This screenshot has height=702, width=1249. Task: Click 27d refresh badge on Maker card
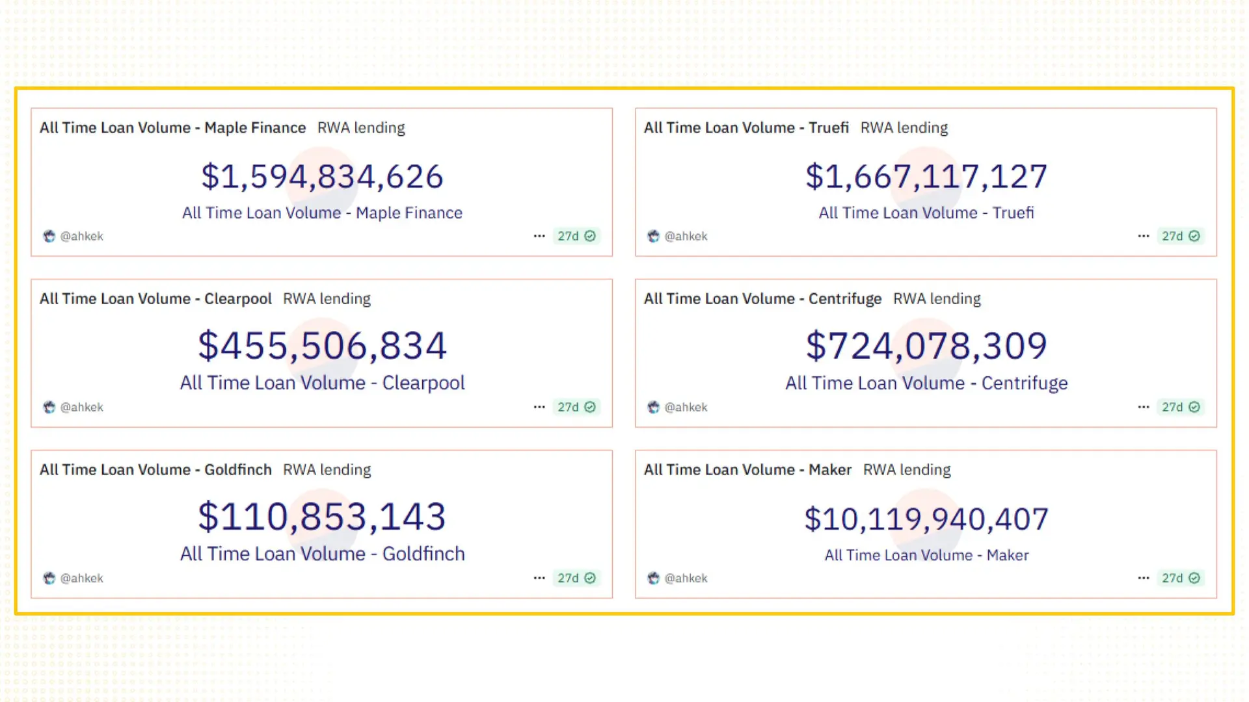(1181, 578)
